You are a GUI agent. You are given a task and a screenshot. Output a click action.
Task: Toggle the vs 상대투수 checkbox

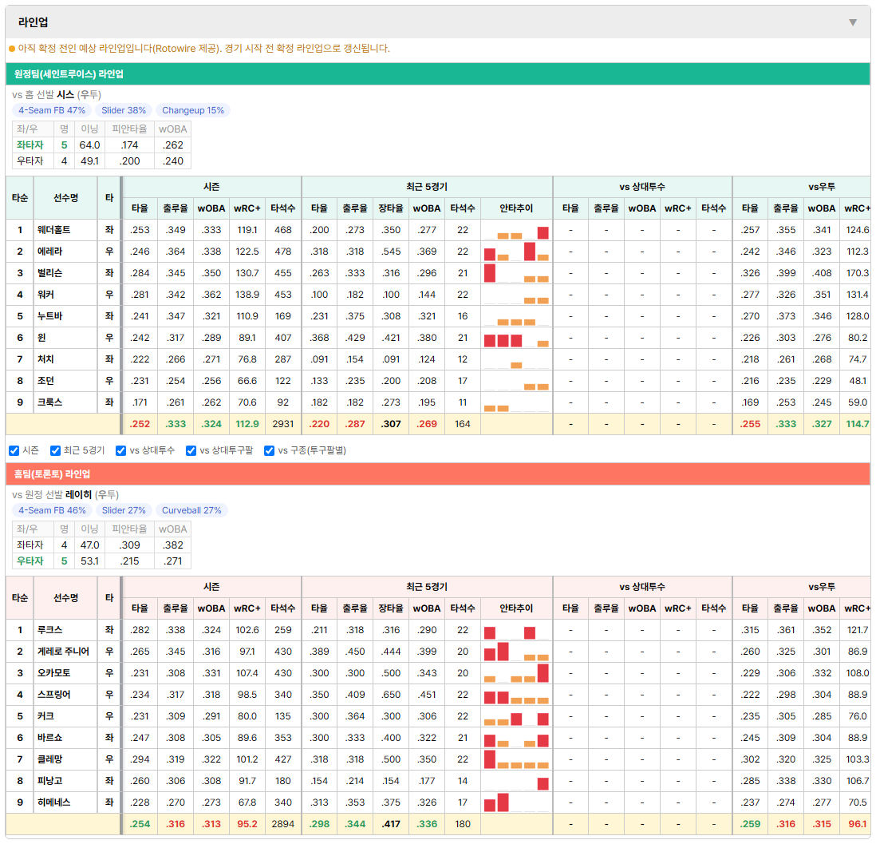pyautogui.click(x=120, y=451)
